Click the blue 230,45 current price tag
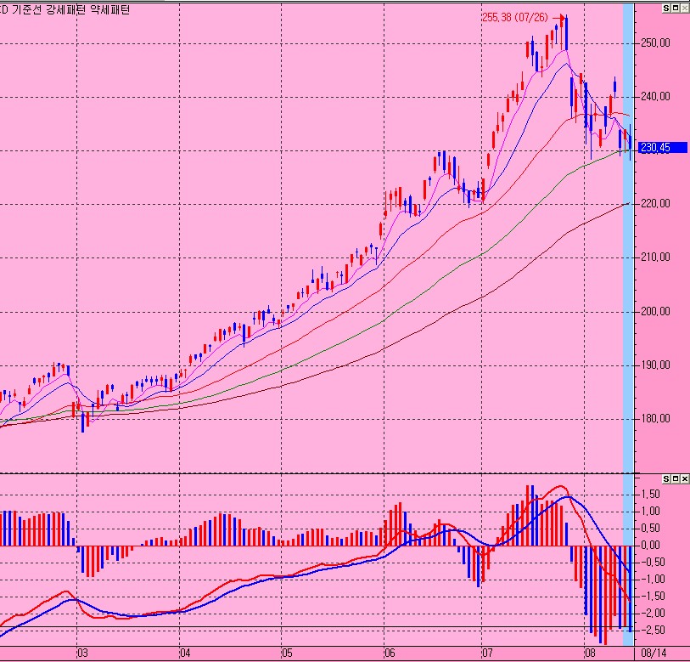Viewport: 690px width, 662px height. pos(655,147)
